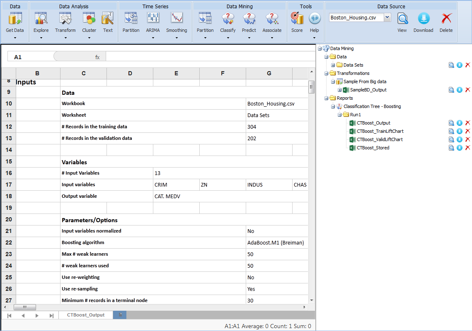This screenshot has width=472, height=331.
Task: Click the horizontal scrollbar thumb
Action: pyautogui.click(x=25, y=307)
